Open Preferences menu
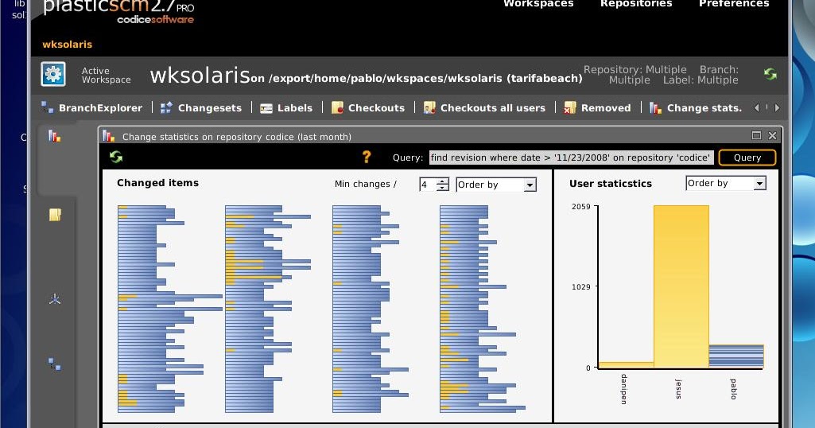This screenshot has width=815, height=428. tap(734, 4)
